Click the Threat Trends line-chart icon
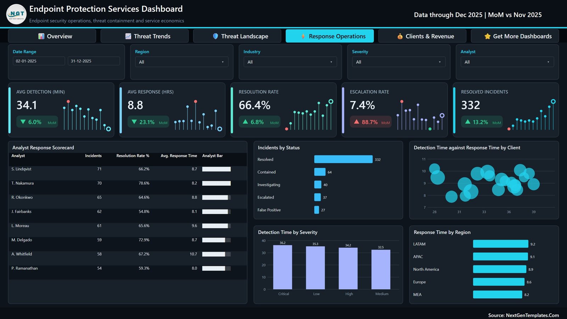567x319 pixels. click(128, 36)
